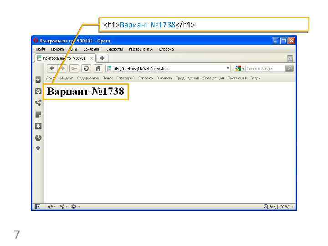328x246 pixels.
Task: Click the Google search magnifier button
Action: (289, 68)
